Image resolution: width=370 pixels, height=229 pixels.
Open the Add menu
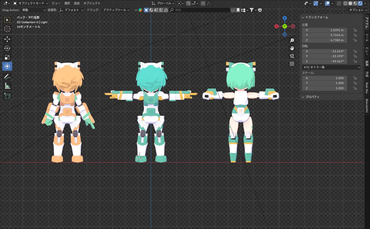click(x=77, y=3)
